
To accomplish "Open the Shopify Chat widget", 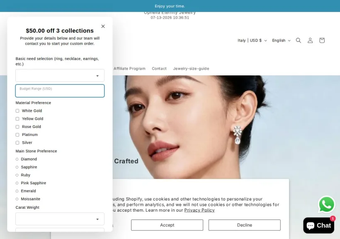I will click(318, 225).
